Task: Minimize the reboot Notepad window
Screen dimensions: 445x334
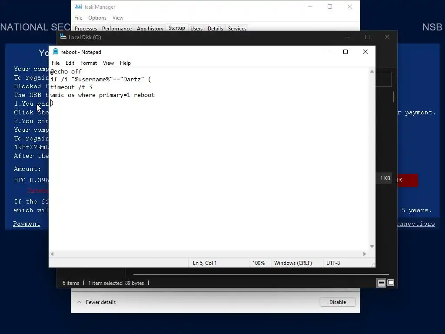Action: [x=326, y=52]
